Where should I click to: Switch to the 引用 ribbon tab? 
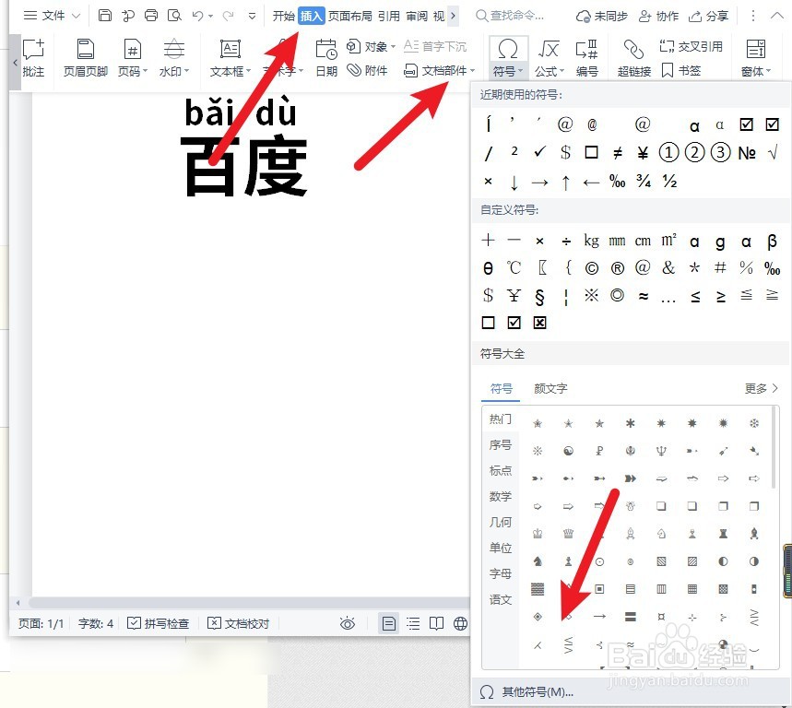click(388, 16)
